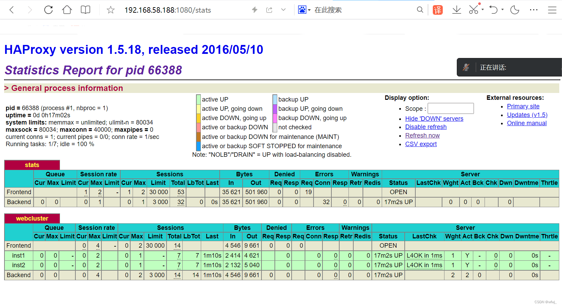This screenshot has height=307, width=562.
Task: Reload the page with the refresh icon
Action: pos(48,10)
